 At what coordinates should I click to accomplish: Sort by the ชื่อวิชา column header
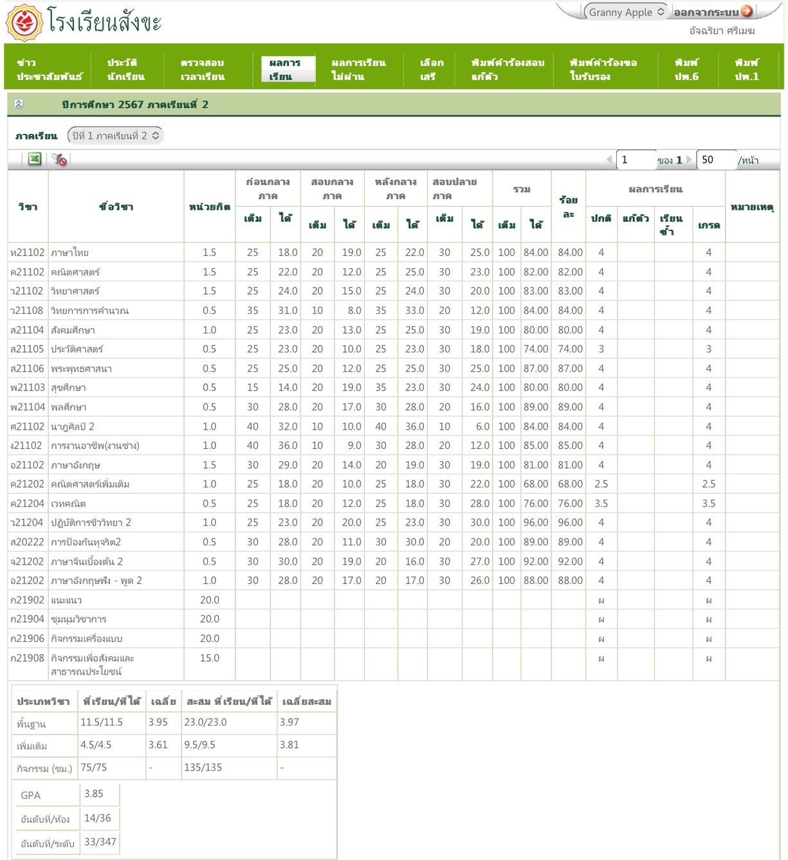[x=116, y=206]
